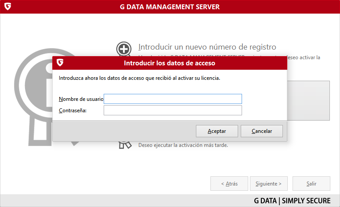Click the 'Nombre de usuario' label

[81, 99]
